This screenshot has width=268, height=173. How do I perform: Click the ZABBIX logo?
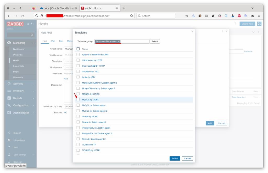point(15,24)
